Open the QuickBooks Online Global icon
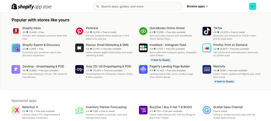 143,31
